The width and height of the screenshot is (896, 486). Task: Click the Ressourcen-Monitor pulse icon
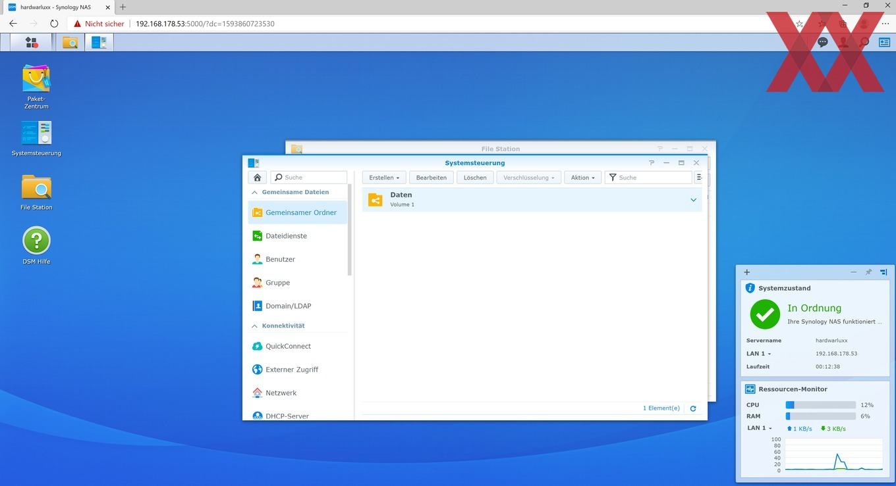750,389
